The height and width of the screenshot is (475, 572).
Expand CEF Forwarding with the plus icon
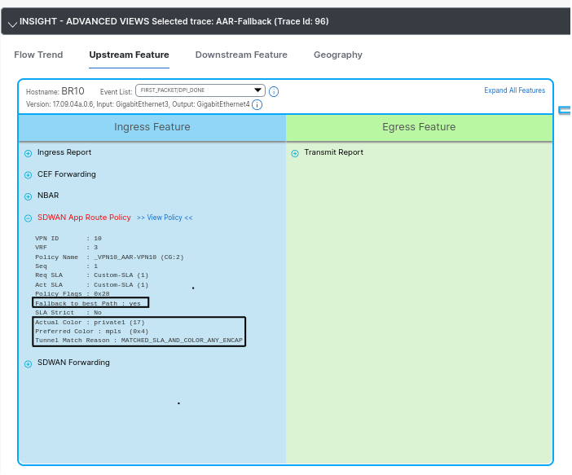(x=29, y=175)
